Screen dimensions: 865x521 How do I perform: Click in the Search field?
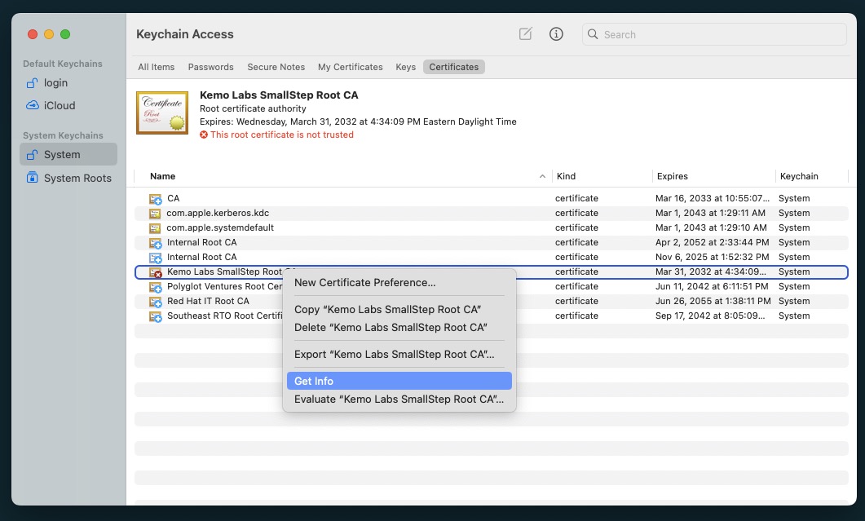coord(722,34)
